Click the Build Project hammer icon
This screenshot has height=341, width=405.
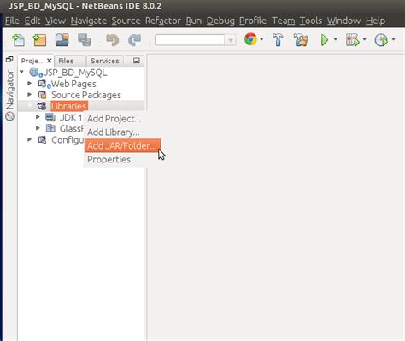[278, 40]
